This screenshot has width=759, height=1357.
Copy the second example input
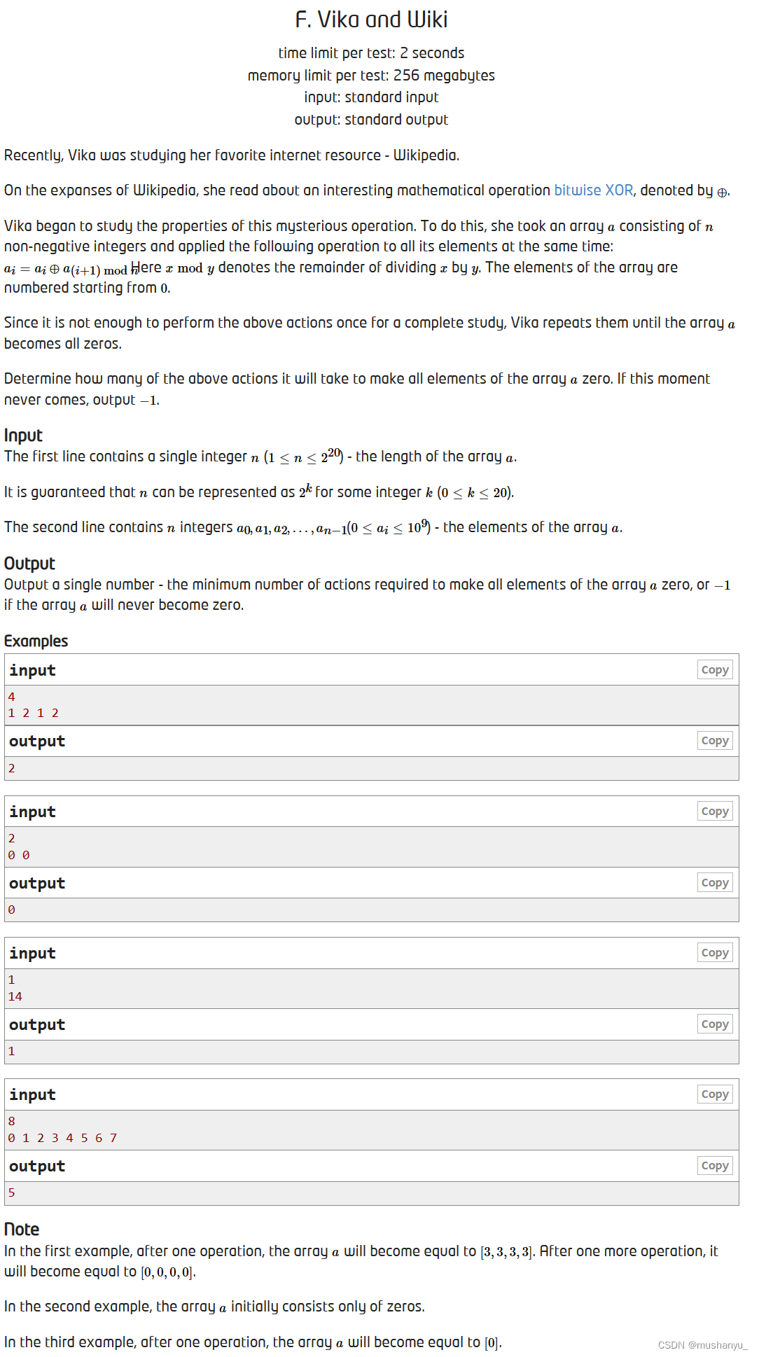click(x=714, y=811)
